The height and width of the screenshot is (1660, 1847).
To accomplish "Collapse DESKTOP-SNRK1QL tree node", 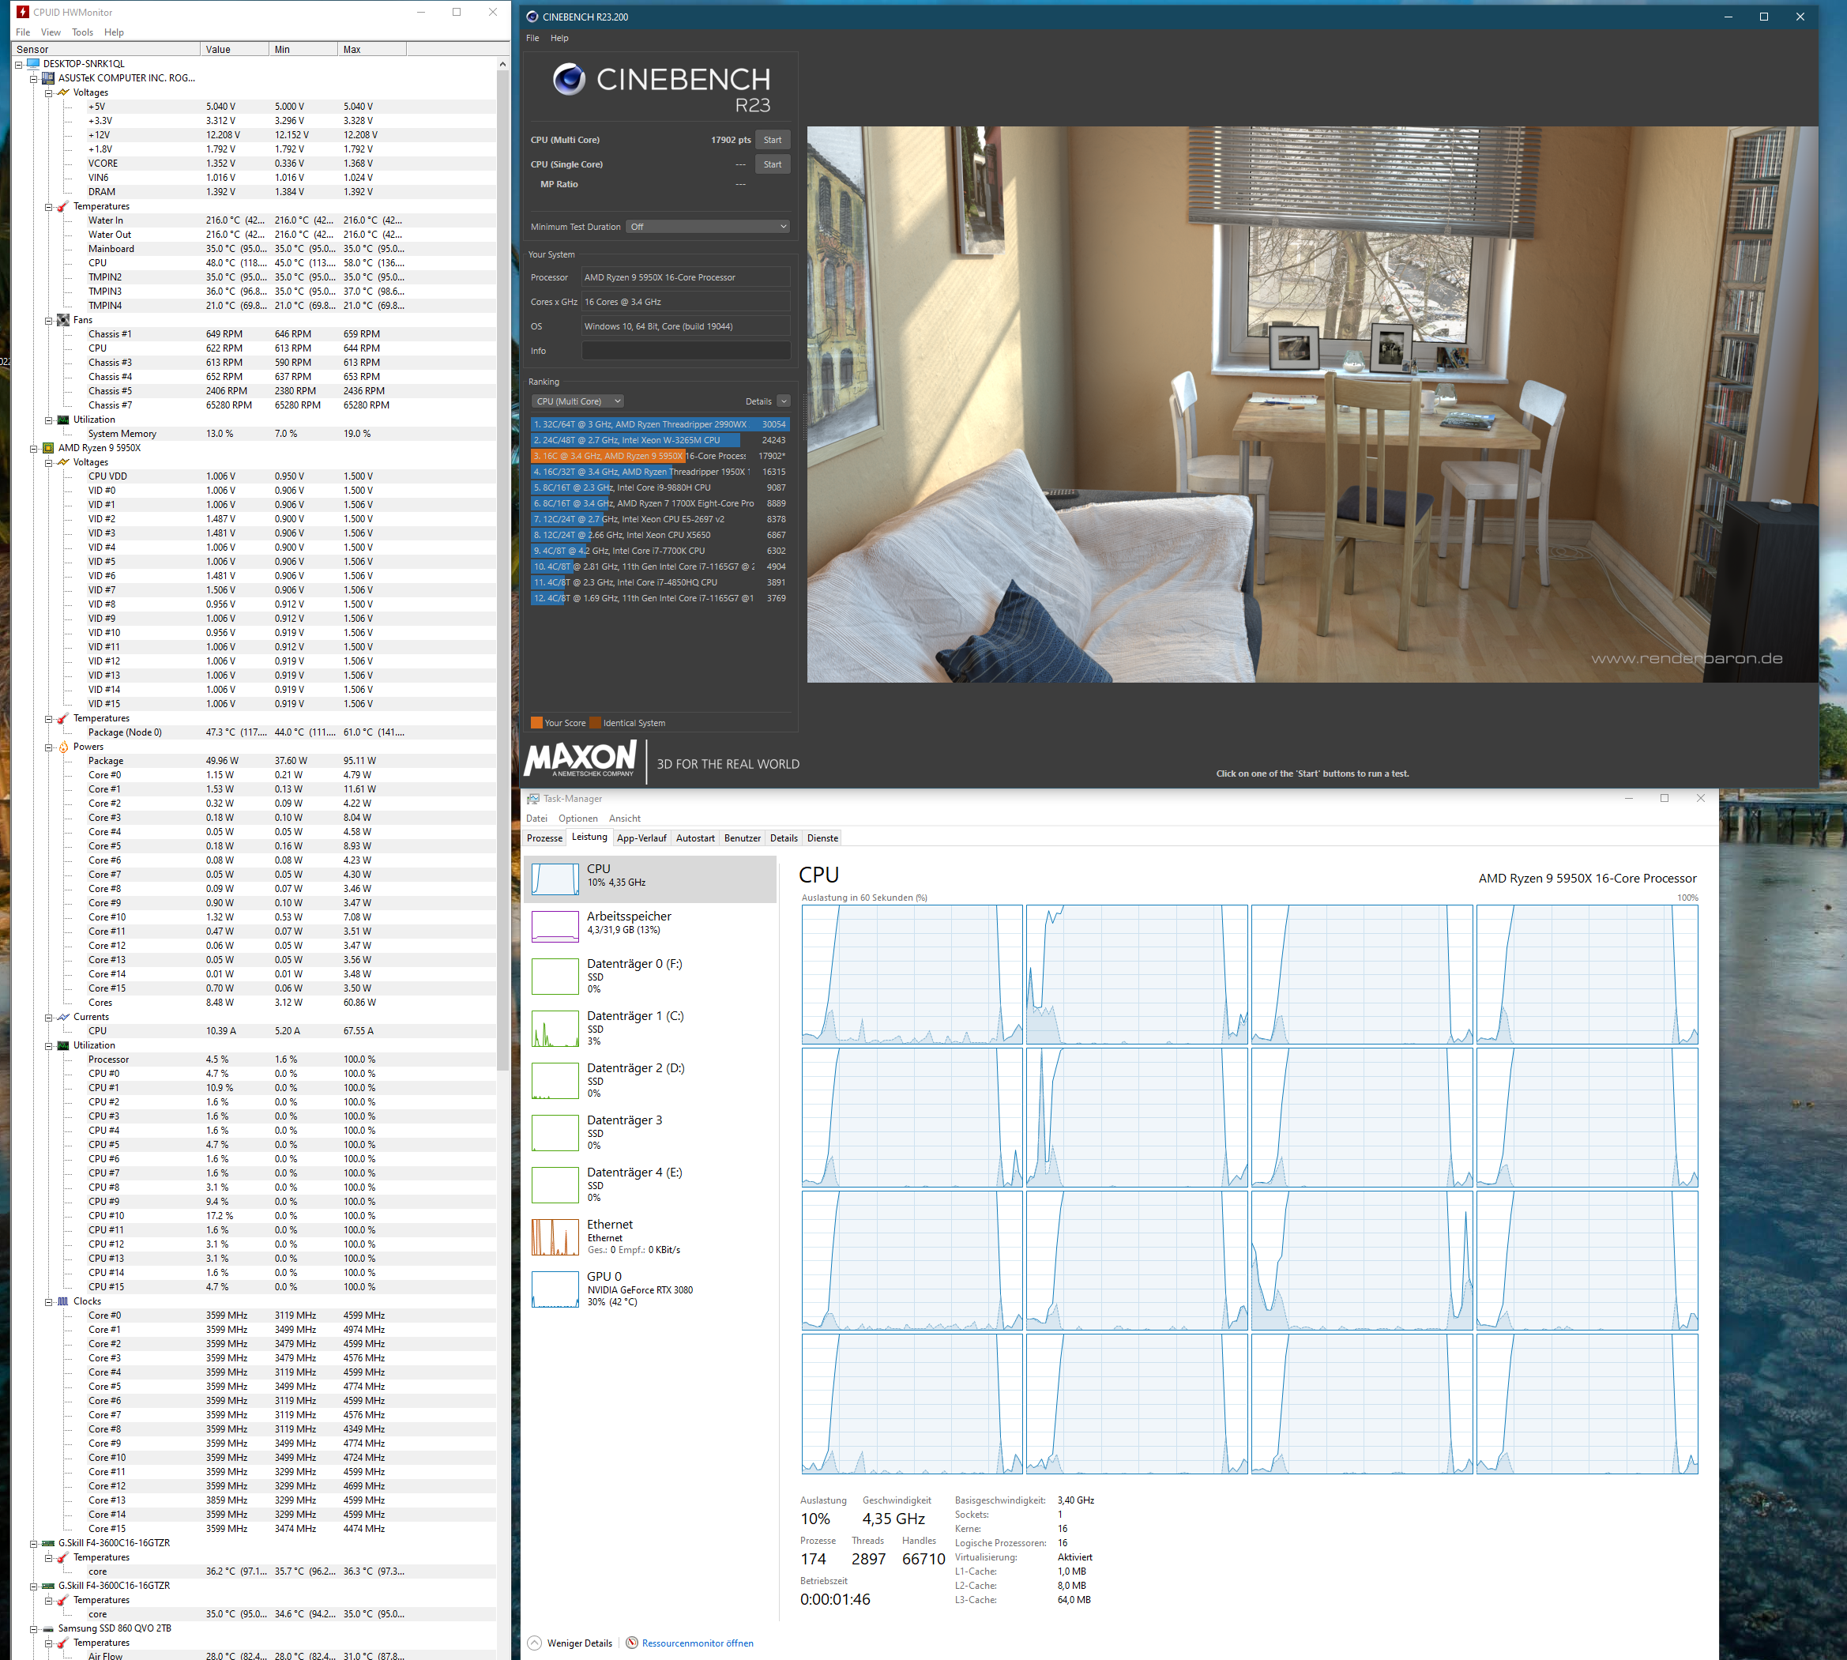I will (18, 64).
